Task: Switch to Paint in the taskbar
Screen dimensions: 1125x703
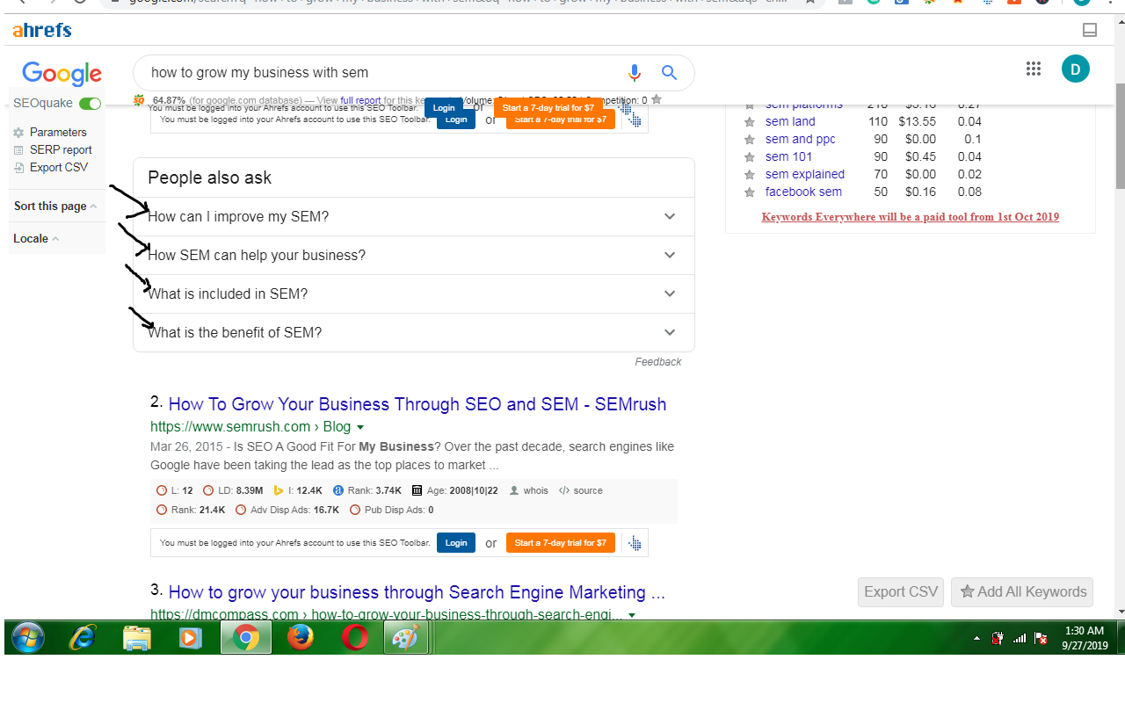Action: coord(406,637)
